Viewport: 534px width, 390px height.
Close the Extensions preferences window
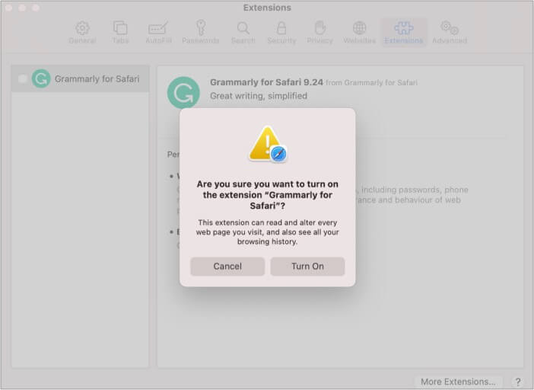(8, 8)
